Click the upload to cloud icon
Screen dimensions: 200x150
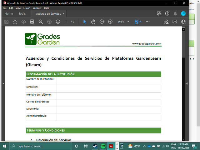(x=23, y=22)
